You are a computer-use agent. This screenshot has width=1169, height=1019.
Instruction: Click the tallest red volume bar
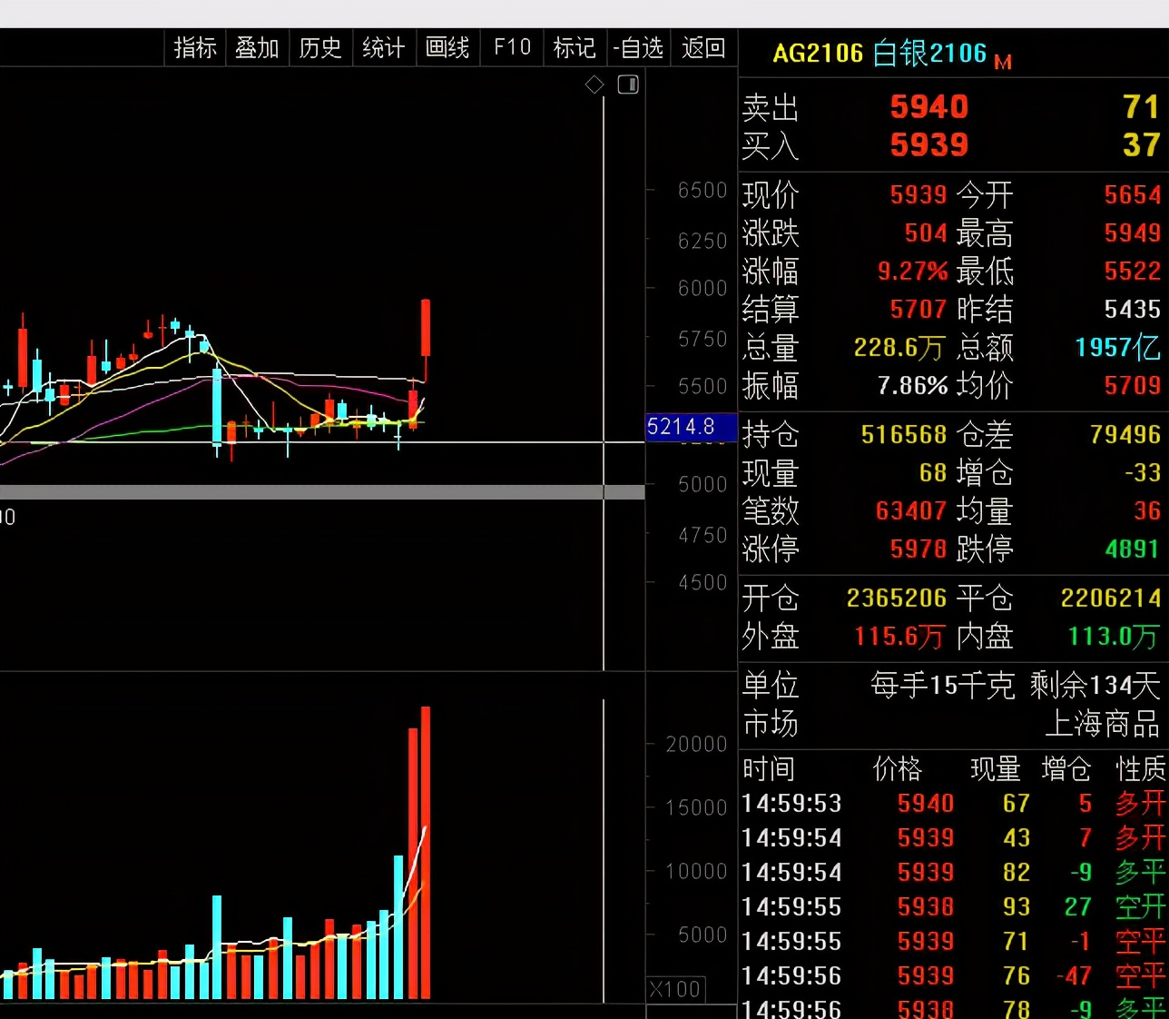tap(426, 852)
